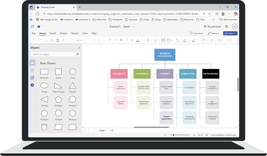Click the Share button

click(x=230, y=33)
